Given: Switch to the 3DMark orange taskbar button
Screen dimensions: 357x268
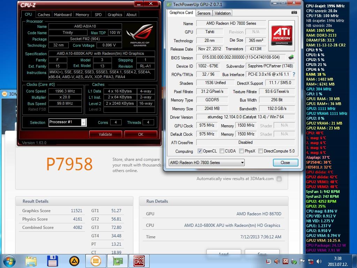Looking at the screenshot, I should pos(96,261).
